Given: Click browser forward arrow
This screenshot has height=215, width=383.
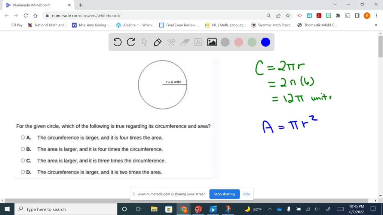Looking at the screenshot, I should [16, 16].
